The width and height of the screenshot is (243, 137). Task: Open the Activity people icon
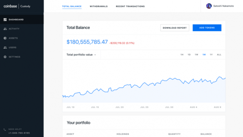click(x=5, y=29)
